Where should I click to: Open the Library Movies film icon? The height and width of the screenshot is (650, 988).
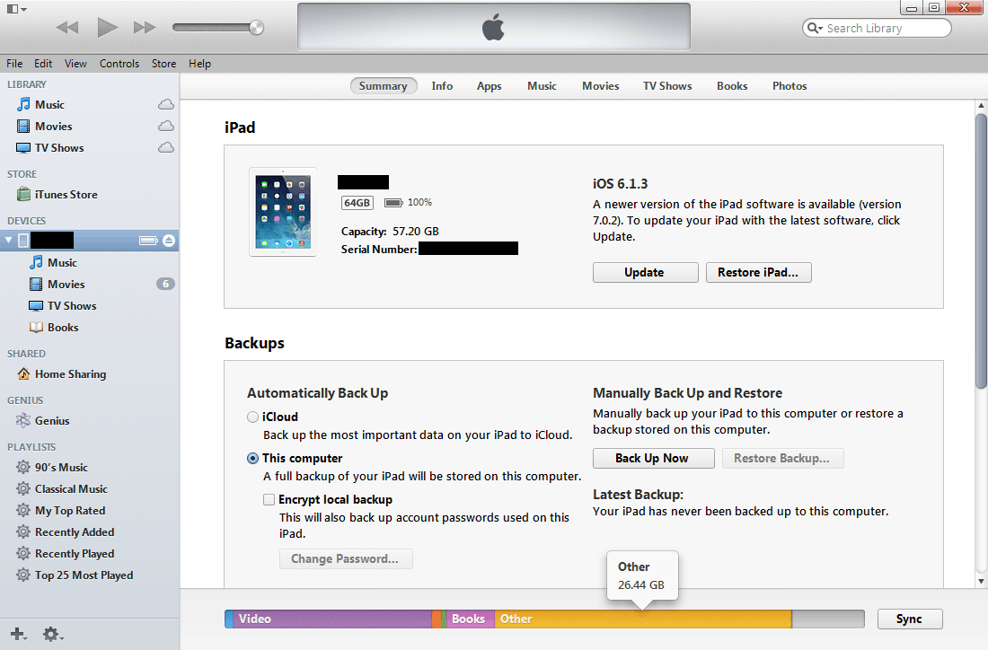[23, 126]
